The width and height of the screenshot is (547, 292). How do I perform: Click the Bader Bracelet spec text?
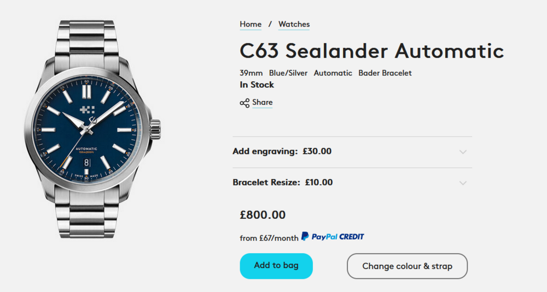[x=385, y=73]
